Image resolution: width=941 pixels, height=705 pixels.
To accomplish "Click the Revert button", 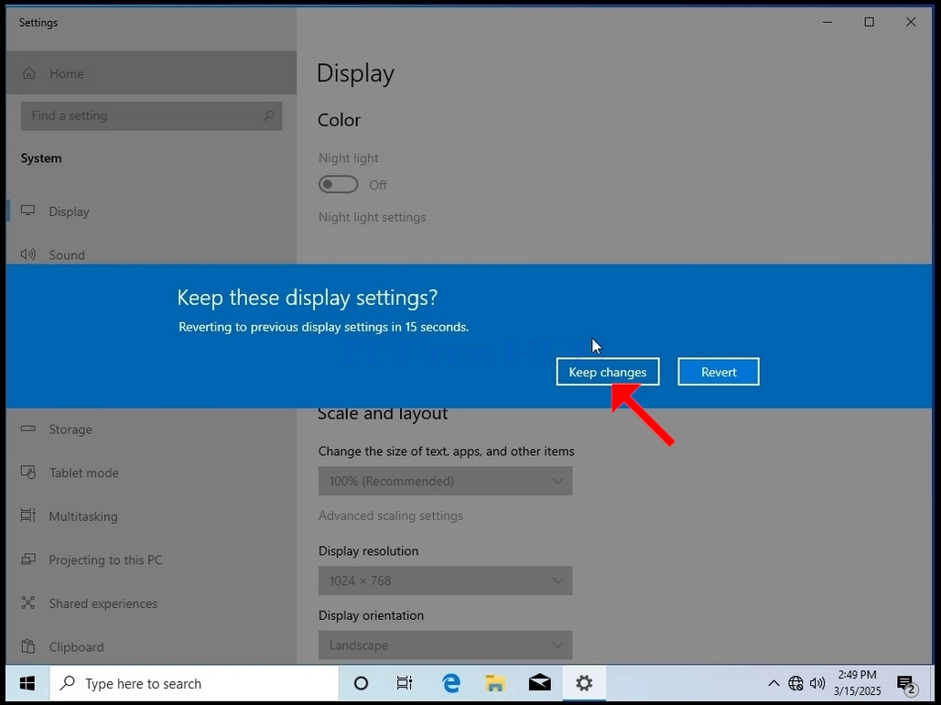I will 719,372.
